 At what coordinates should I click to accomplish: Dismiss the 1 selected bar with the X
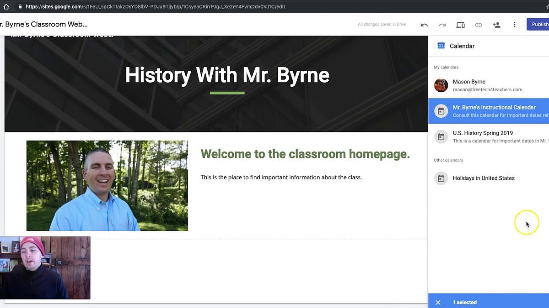click(438, 302)
